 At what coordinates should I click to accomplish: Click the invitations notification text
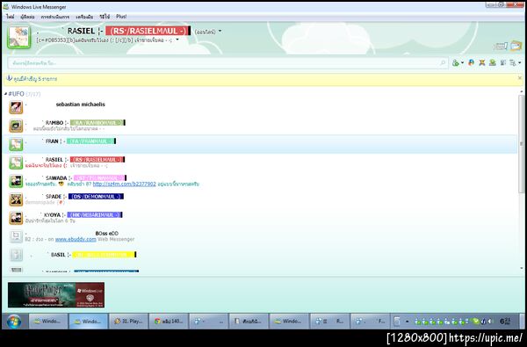pos(35,79)
